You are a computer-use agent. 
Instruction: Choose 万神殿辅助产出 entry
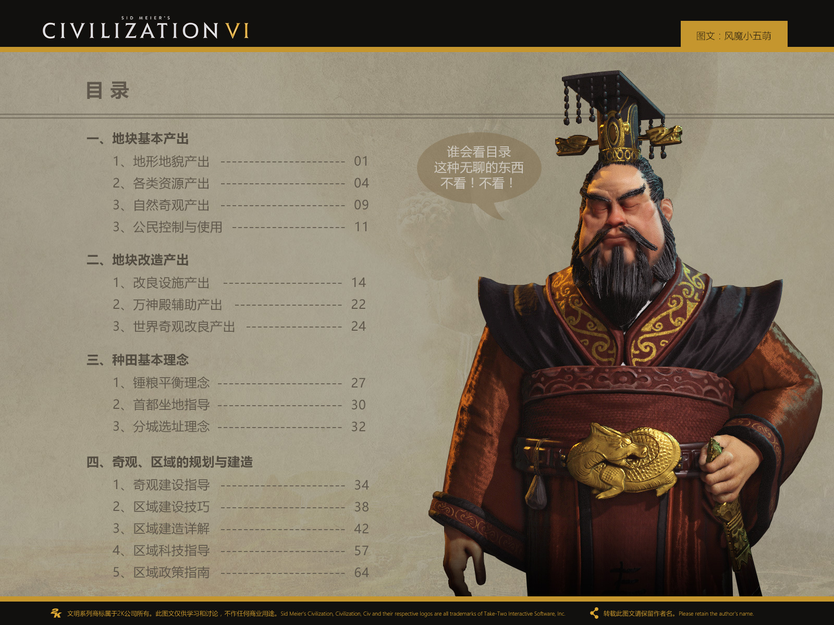pyautogui.click(x=239, y=305)
